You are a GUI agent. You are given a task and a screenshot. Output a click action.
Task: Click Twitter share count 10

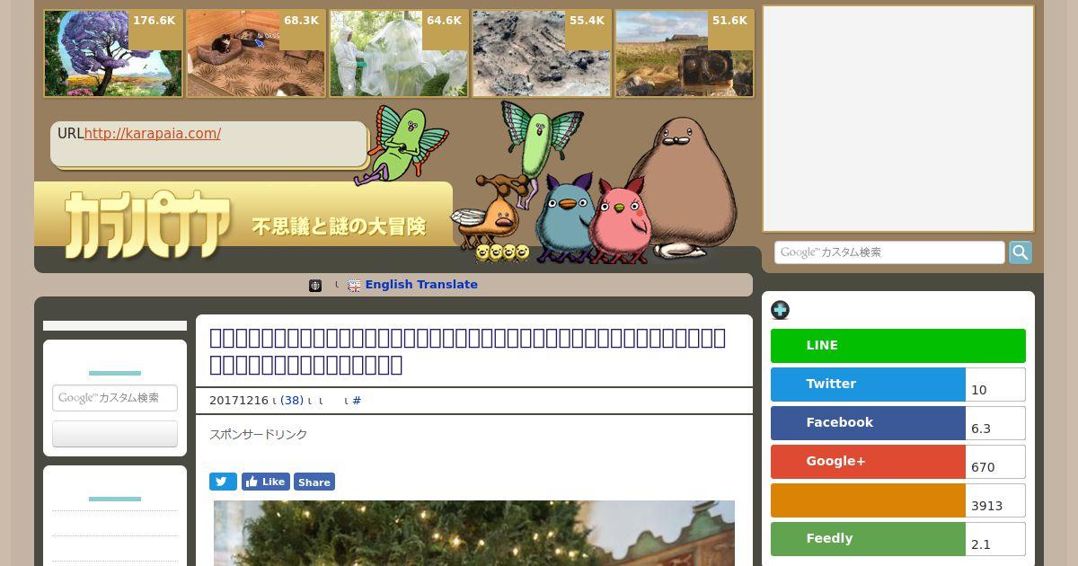coord(995,385)
